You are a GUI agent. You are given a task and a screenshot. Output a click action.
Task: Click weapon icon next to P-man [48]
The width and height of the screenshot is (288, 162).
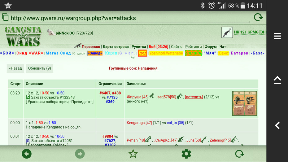[x=148, y=139]
